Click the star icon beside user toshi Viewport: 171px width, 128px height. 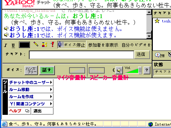[x=157, y=21]
